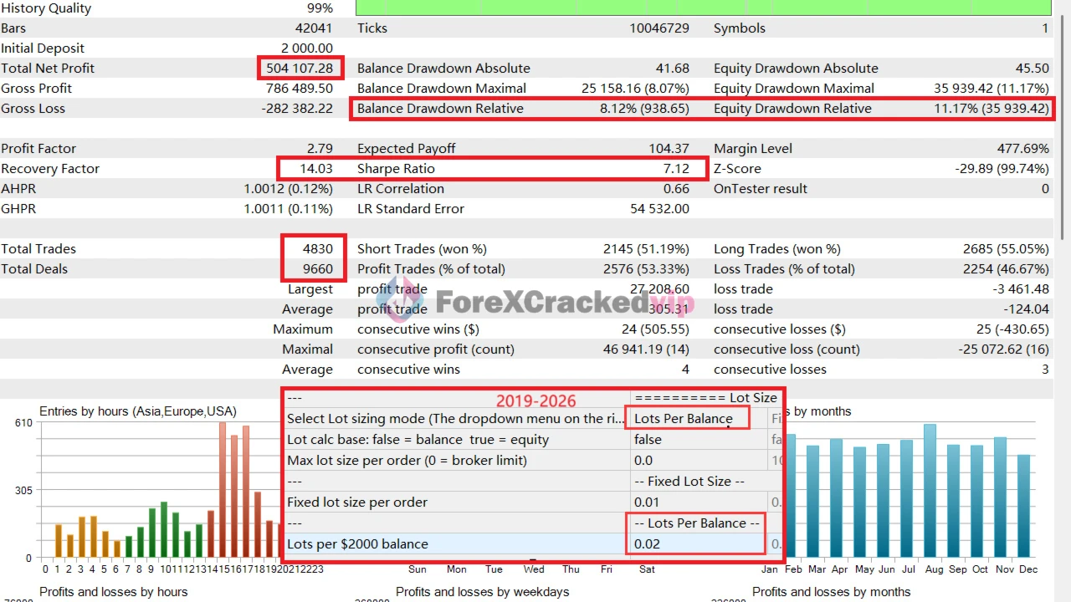Click the green History Quality bar
This screenshot has height=602, width=1071.
pyautogui.click(x=703, y=8)
